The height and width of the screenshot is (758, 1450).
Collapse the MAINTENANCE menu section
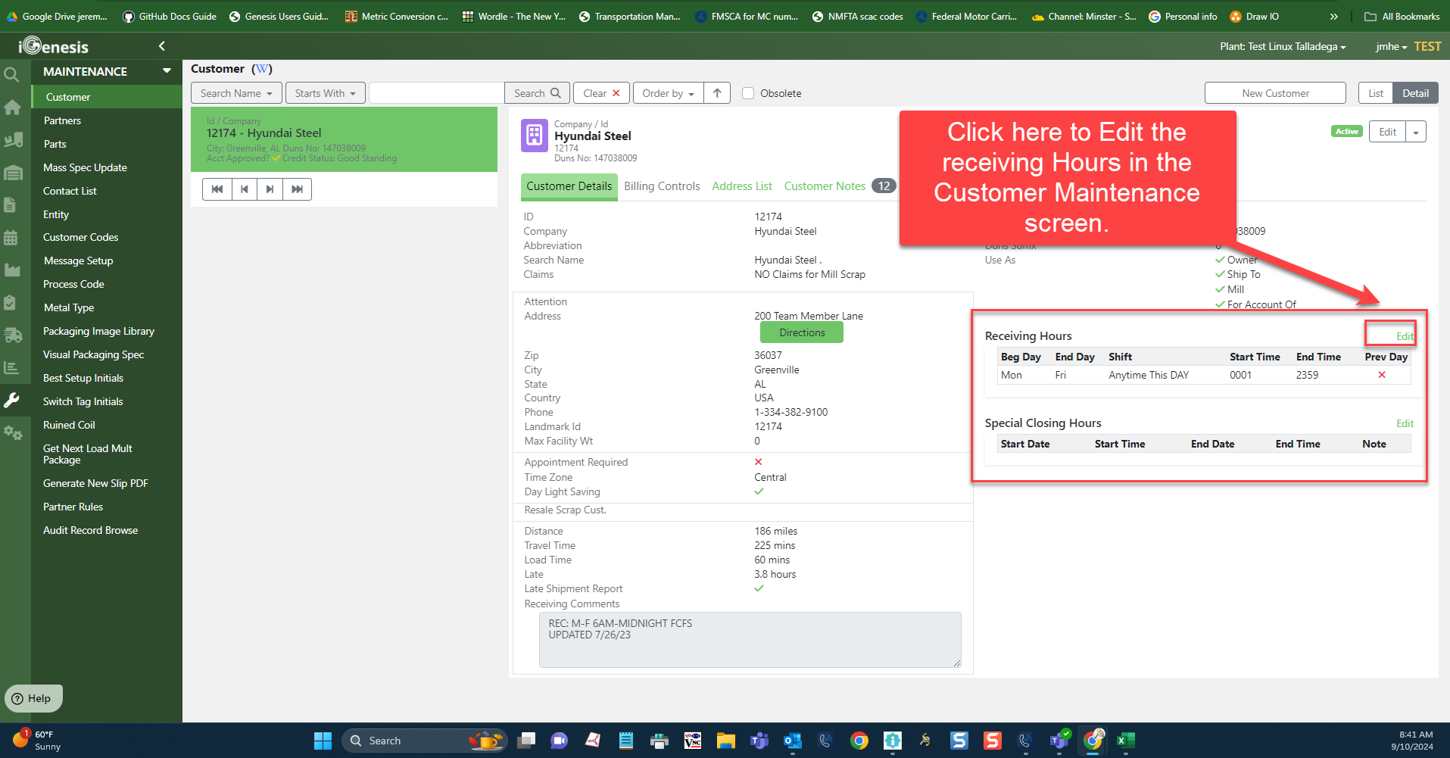(x=167, y=71)
